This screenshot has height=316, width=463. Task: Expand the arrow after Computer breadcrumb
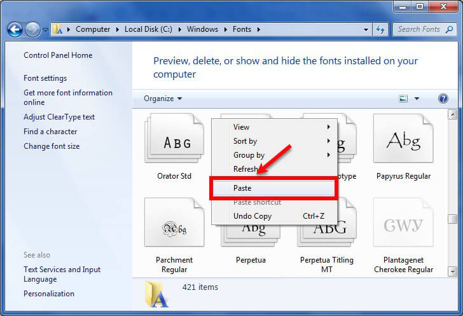point(118,29)
